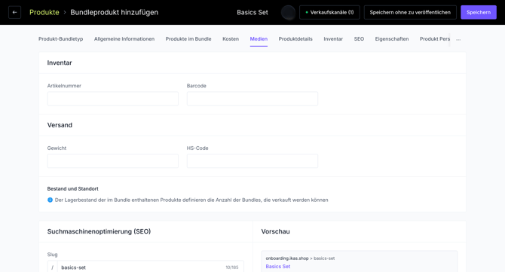Switch to the Eigenschaften tab
505x272 pixels.
(392, 39)
